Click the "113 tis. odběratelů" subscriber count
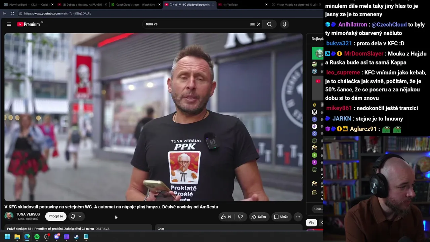 coord(27,219)
